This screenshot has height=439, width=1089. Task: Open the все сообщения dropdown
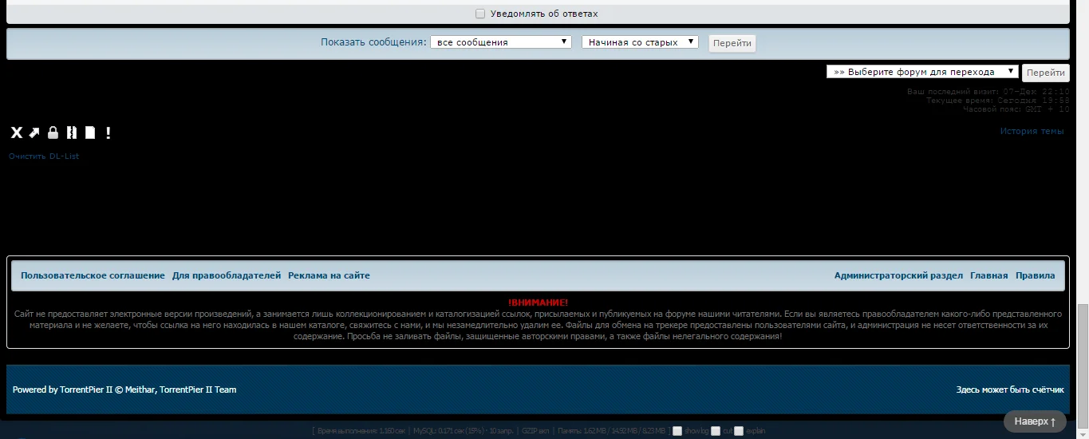tap(501, 42)
